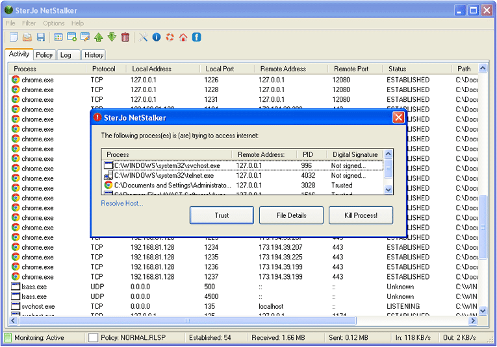Click the Trust button in the dialog
Screen dimensions: 497x347
(x=222, y=215)
